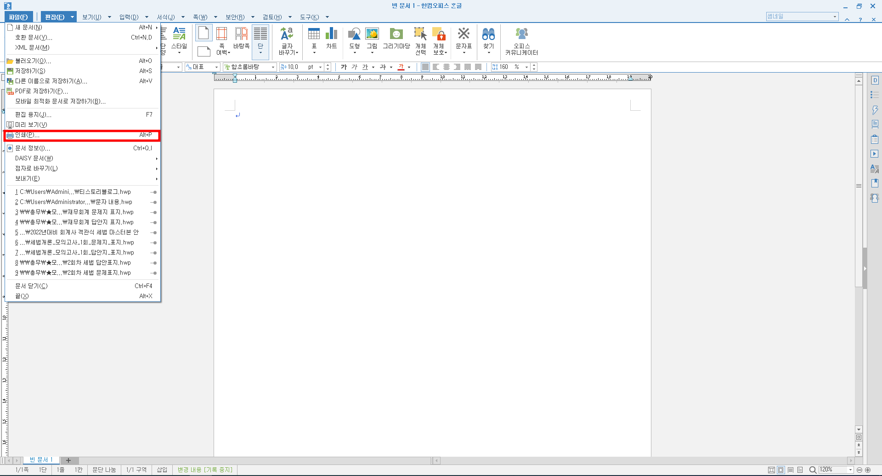Viewport: 882px width, 476px height.
Task: Open the 120% zoom dropdown
Action: tap(850, 470)
